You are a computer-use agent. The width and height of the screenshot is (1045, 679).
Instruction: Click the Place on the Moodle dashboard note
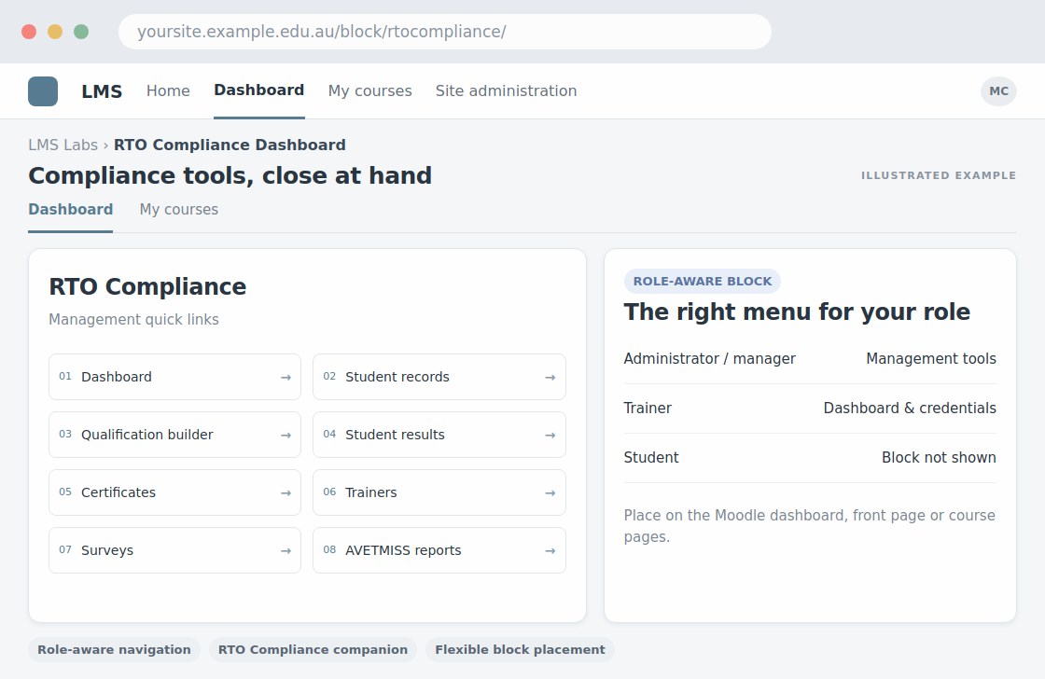click(810, 526)
